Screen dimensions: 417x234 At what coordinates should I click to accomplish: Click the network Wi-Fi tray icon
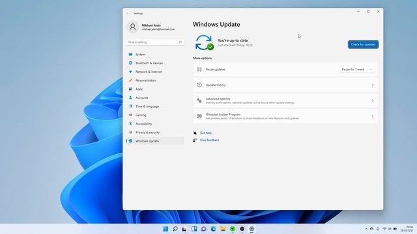[x=384, y=229]
